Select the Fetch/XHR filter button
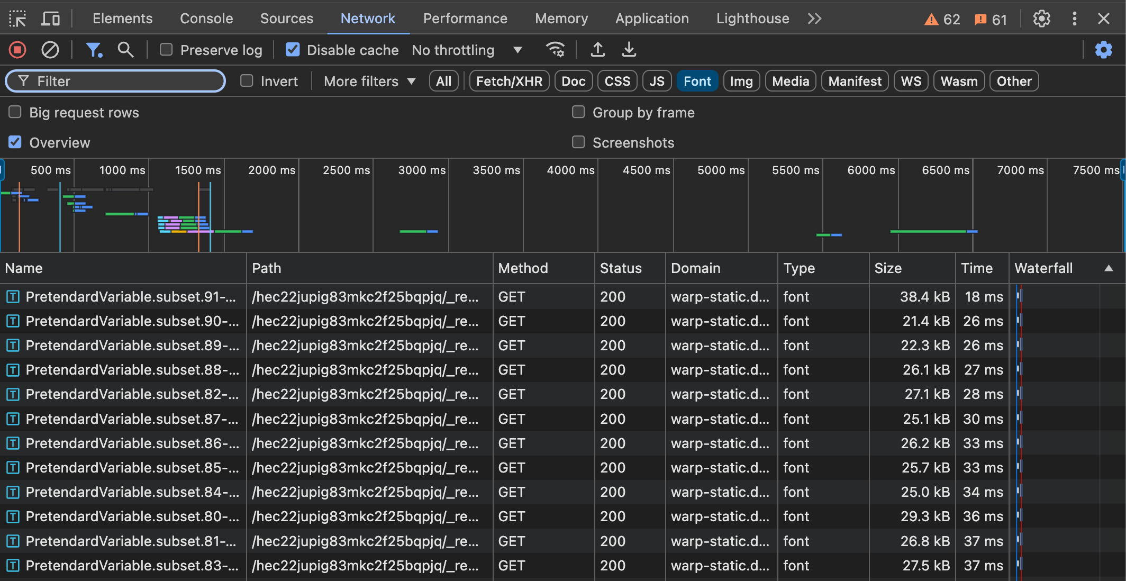This screenshot has width=1126, height=581. coord(509,81)
